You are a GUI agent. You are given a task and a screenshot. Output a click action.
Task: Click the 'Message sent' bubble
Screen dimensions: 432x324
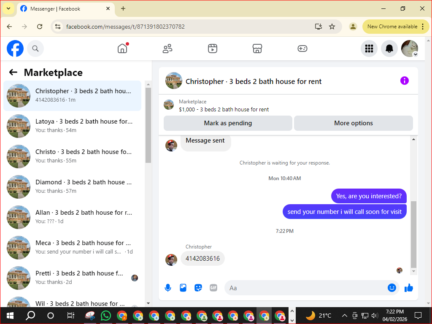tap(205, 142)
